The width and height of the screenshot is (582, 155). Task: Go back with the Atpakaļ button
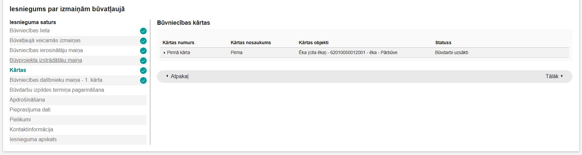[177, 77]
